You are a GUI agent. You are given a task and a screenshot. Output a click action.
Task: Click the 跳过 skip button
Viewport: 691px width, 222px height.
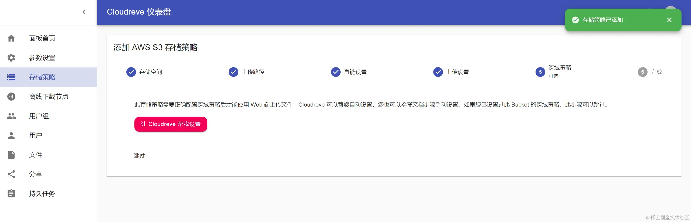click(139, 156)
